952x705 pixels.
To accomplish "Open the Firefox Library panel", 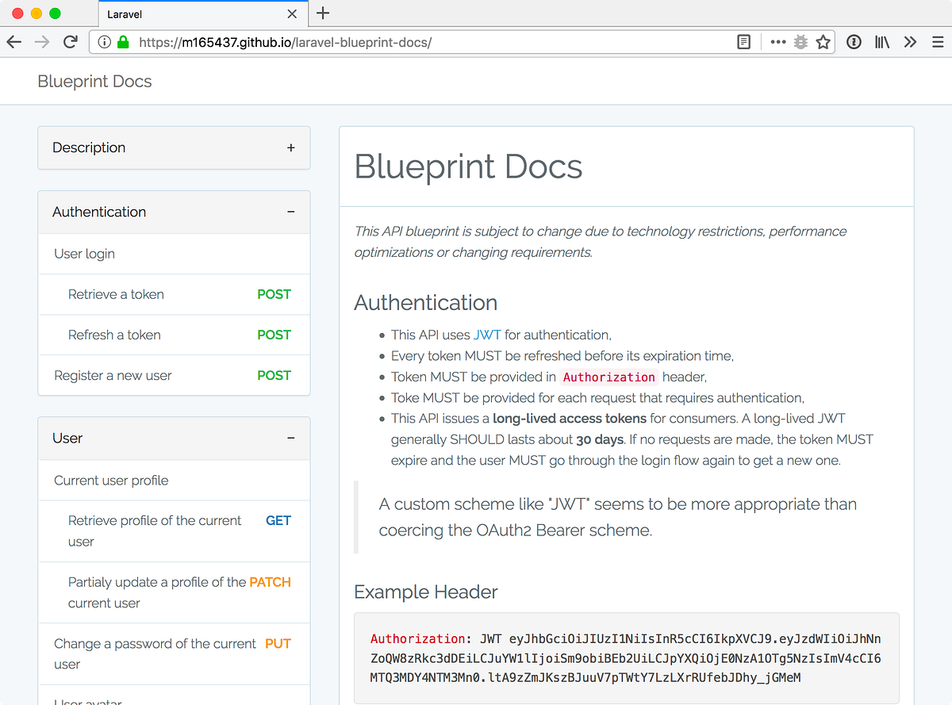I will (x=881, y=42).
